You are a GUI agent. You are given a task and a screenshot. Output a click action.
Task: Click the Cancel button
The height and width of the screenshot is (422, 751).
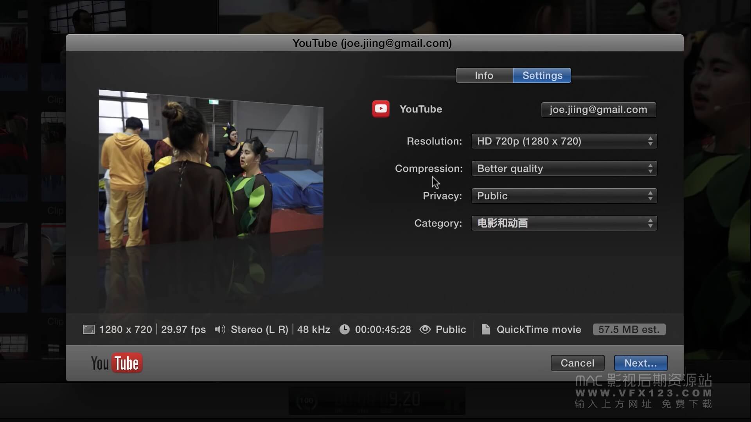(577, 363)
